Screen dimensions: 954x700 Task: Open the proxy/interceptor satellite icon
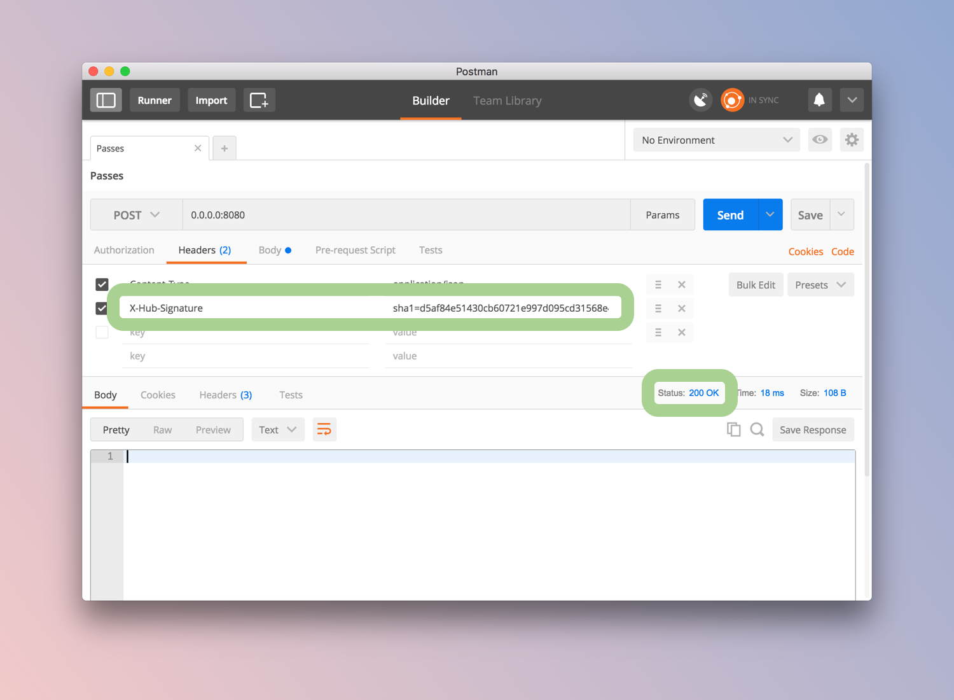point(701,100)
